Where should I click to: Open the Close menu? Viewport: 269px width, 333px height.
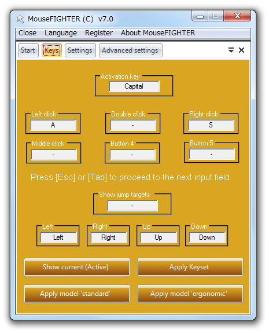[27, 33]
